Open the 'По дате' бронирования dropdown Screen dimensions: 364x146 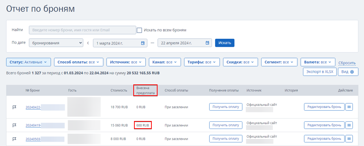[56, 43]
